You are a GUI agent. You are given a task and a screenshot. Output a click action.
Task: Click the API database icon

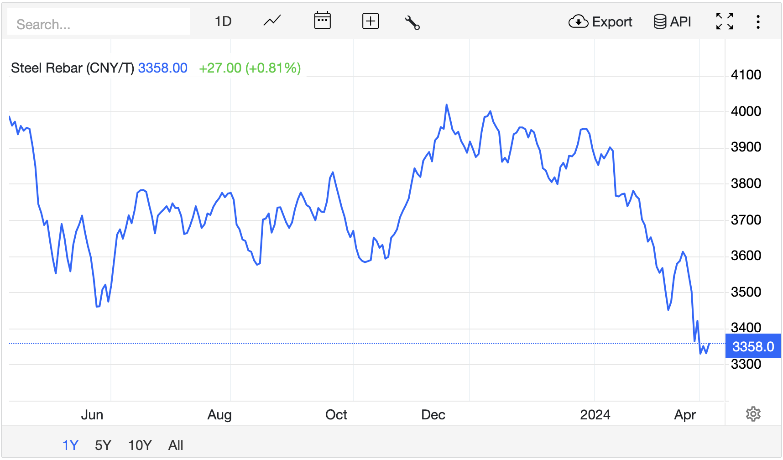pos(659,21)
